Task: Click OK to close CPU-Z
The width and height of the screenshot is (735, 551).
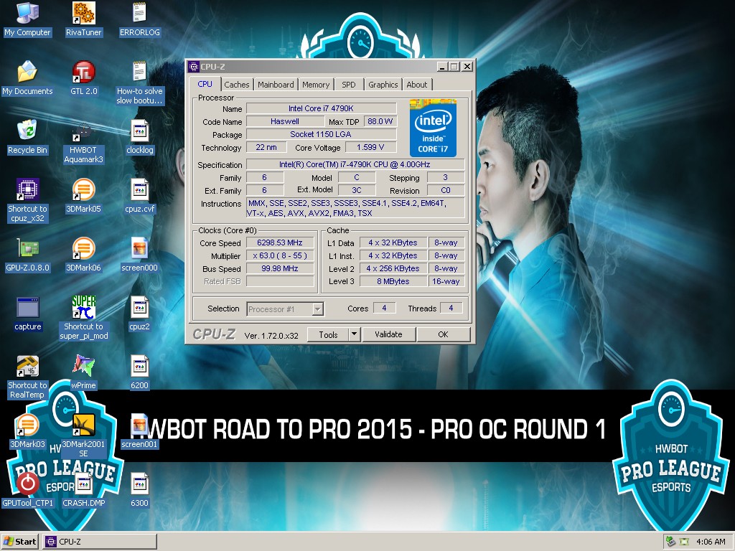Action: click(443, 334)
